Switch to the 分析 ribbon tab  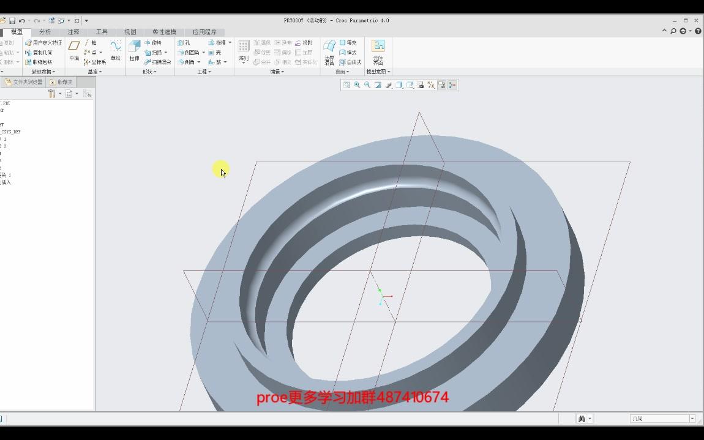click(45, 32)
